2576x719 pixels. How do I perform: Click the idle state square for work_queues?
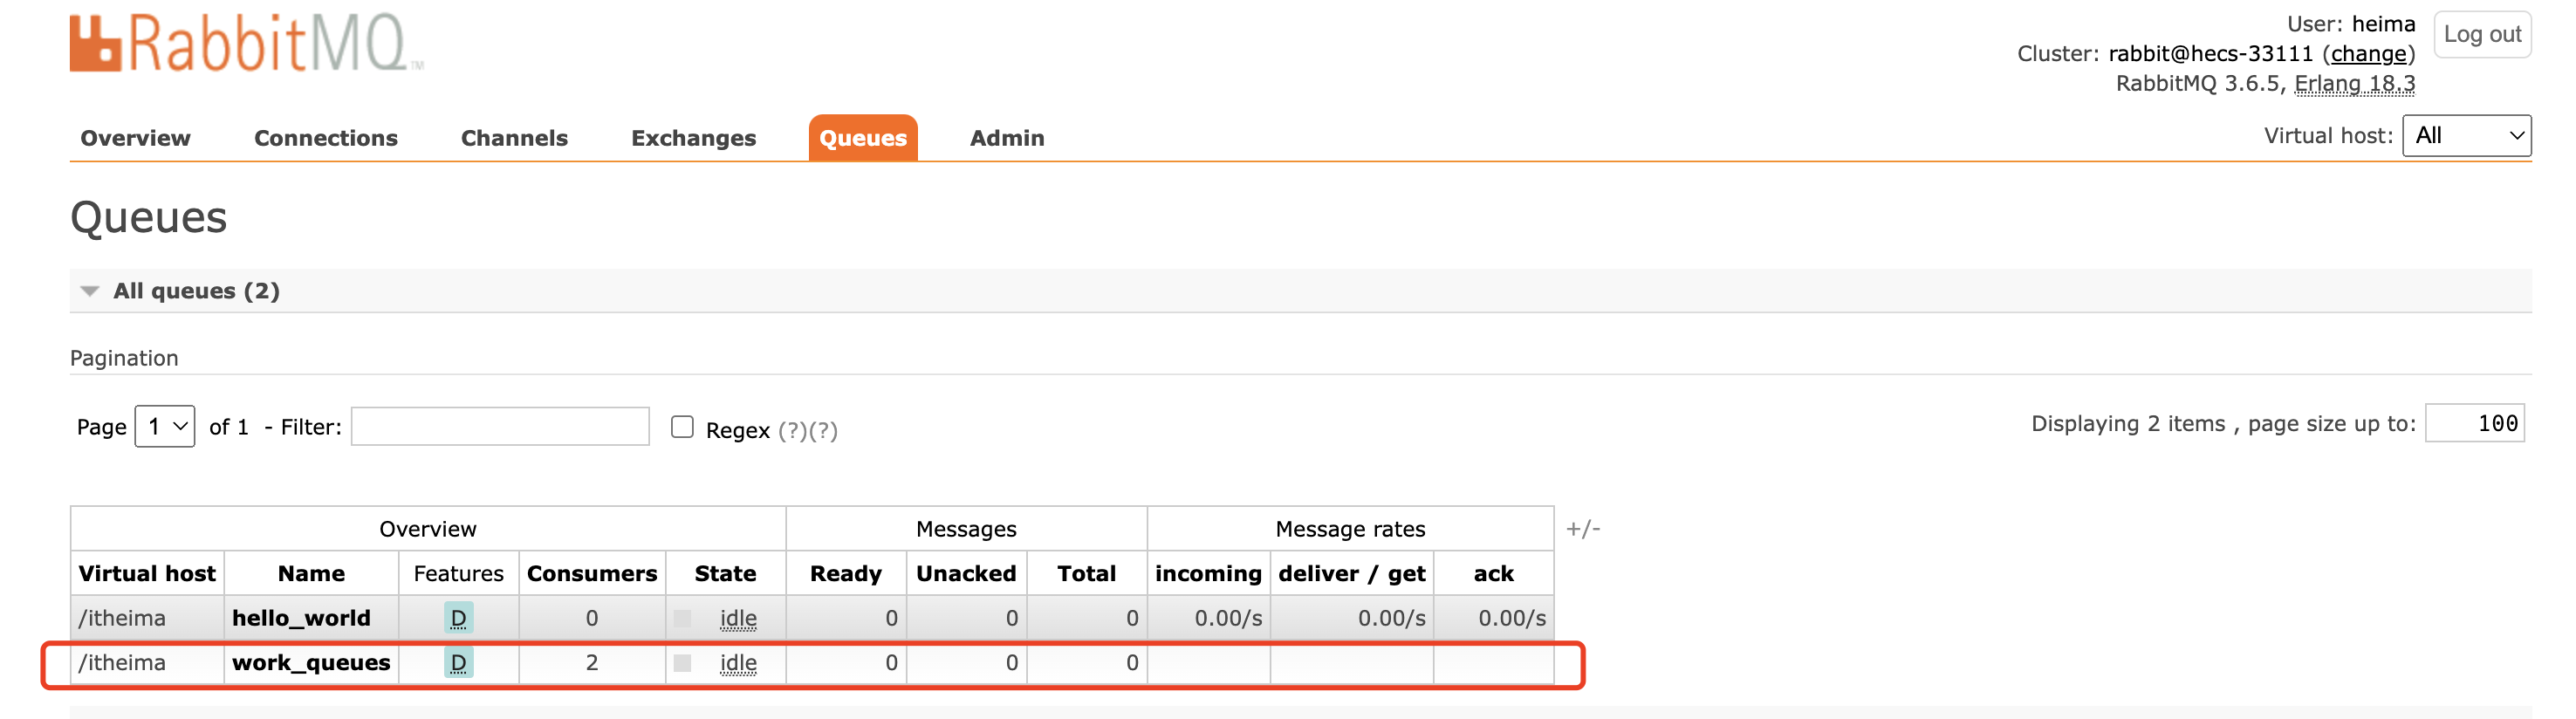(683, 663)
